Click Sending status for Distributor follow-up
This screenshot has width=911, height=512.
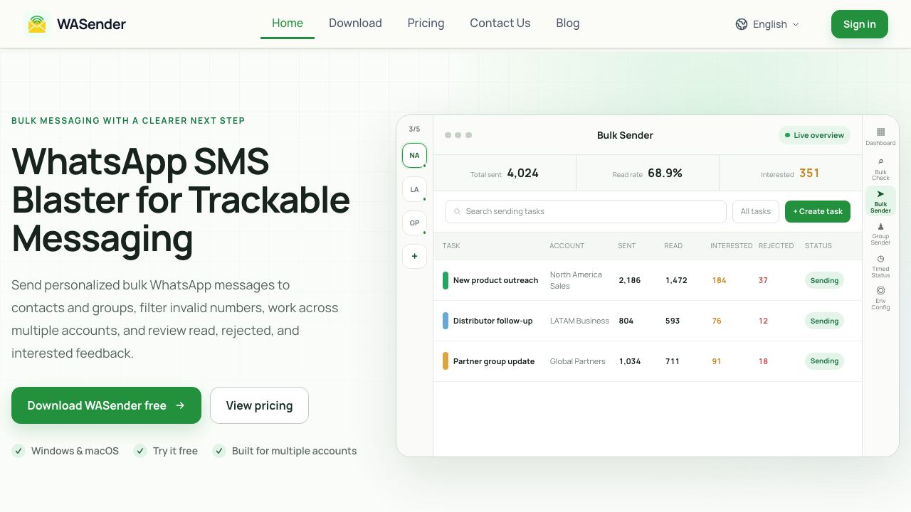pyautogui.click(x=824, y=321)
